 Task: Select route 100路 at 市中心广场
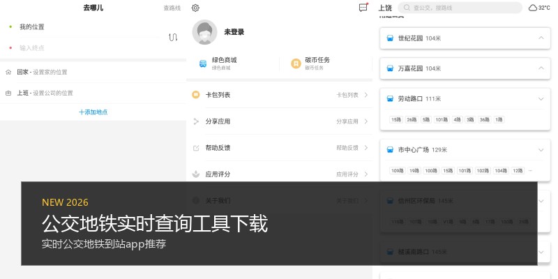point(431,171)
